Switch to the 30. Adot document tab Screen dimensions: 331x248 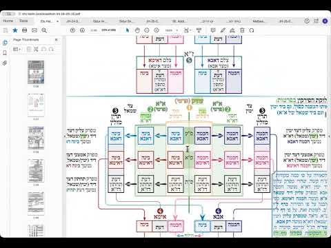(x=179, y=21)
